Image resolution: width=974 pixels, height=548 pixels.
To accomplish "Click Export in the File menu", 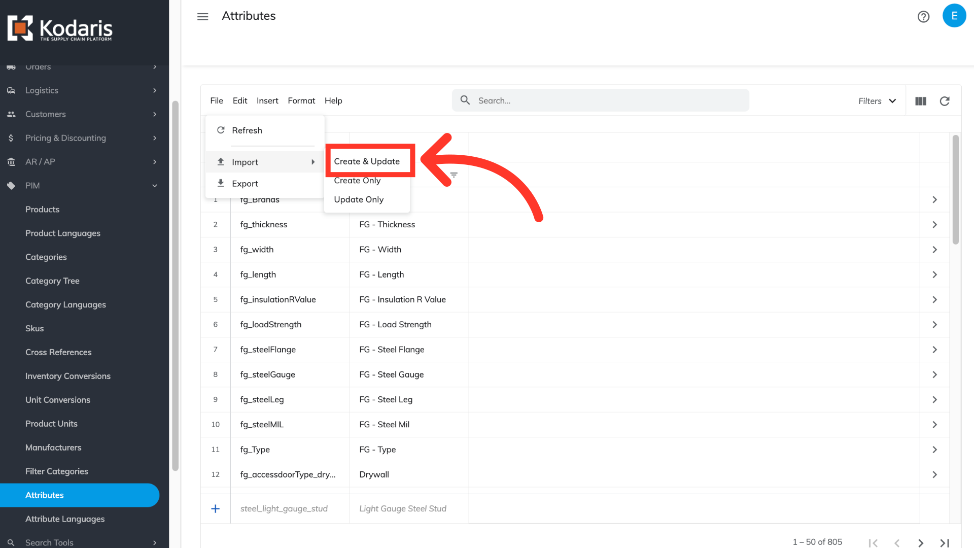I will click(x=245, y=184).
